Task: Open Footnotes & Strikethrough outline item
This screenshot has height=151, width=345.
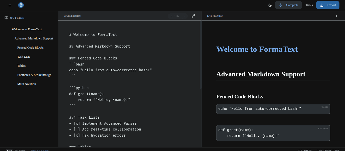Action: pos(34,75)
